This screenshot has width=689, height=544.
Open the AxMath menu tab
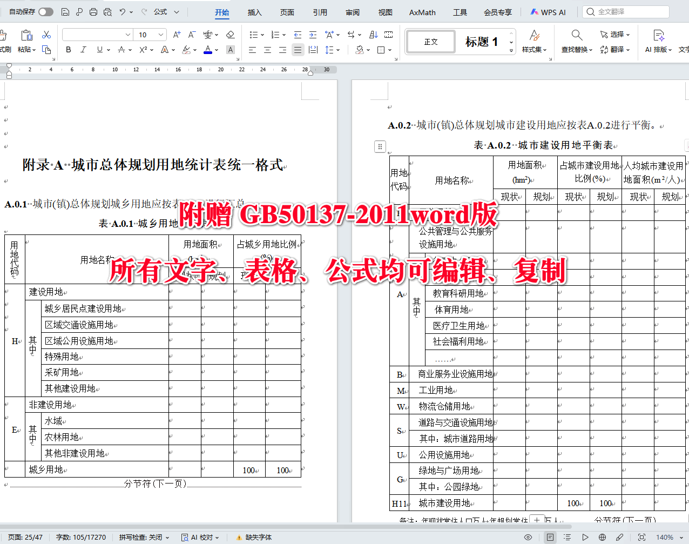click(422, 12)
